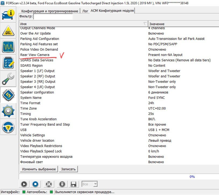Screen dimensions: 219x195
Task: Click the sort arrow in Имя column
Action: [x=145, y=24]
